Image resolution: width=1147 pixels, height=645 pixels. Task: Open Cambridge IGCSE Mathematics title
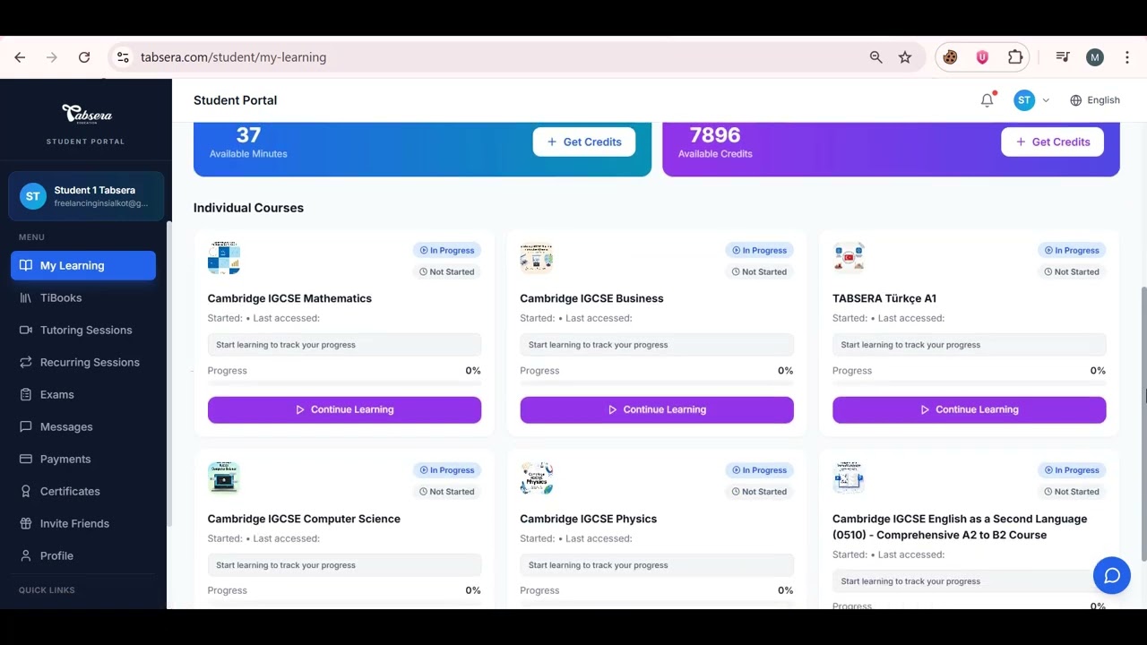289,298
